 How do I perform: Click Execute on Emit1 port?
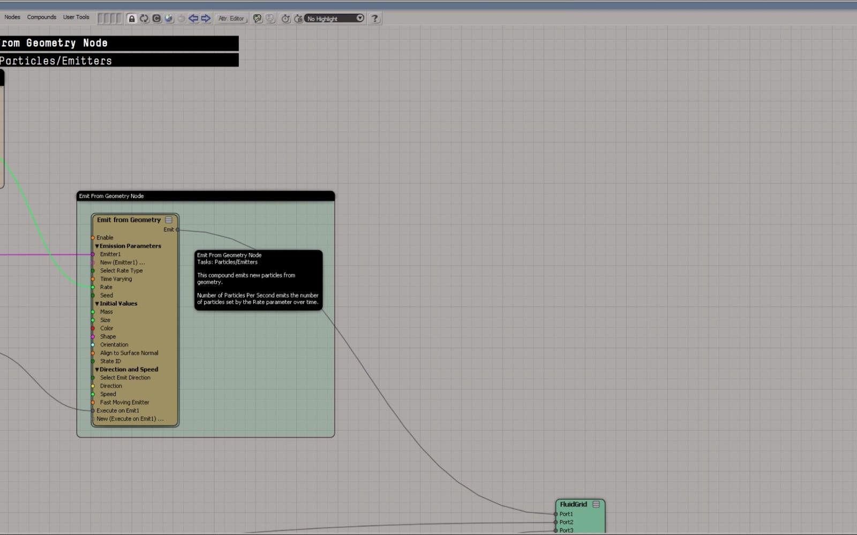[x=93, y=411]
